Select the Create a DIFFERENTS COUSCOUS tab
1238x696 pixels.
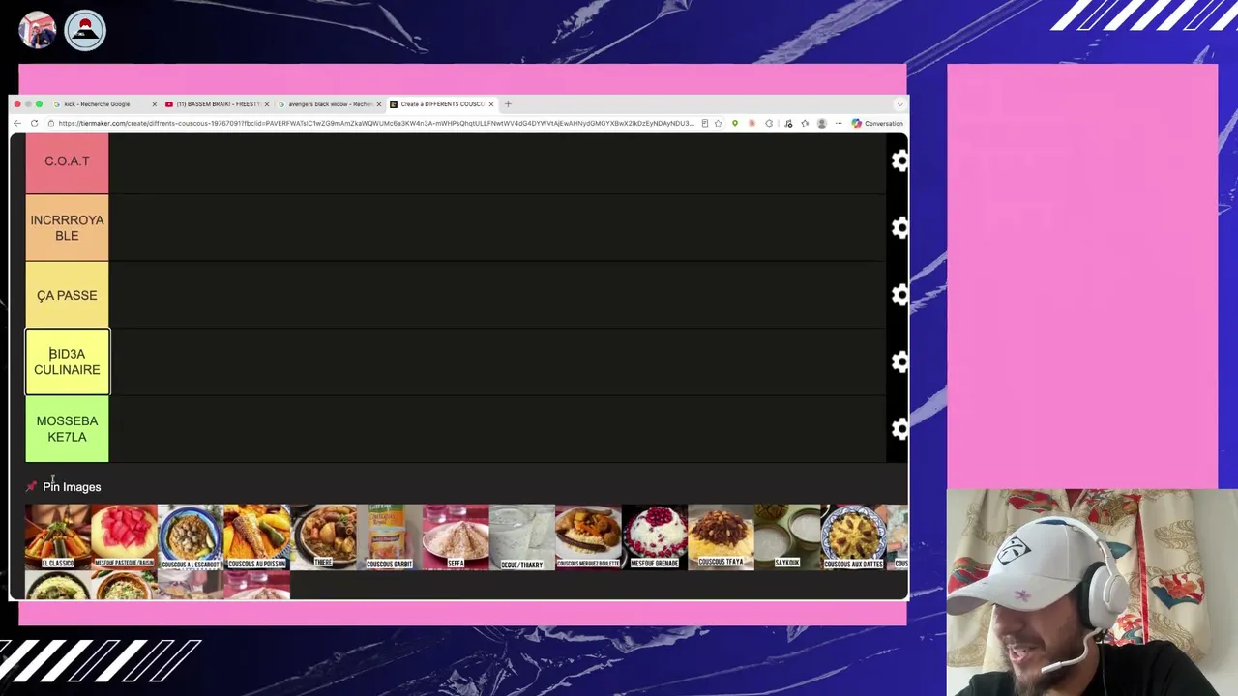[442, 104]
